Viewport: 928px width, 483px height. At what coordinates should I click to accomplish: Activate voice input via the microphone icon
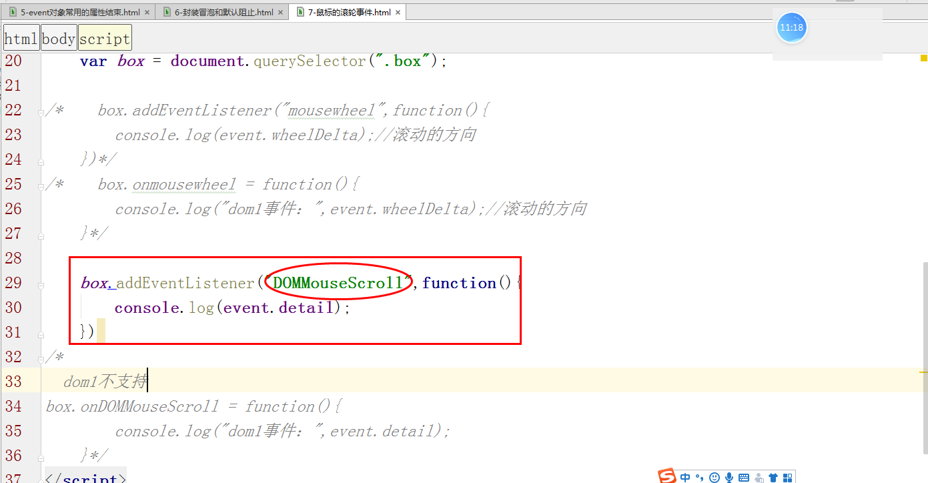pyautogui.click(x=729, y=476)
